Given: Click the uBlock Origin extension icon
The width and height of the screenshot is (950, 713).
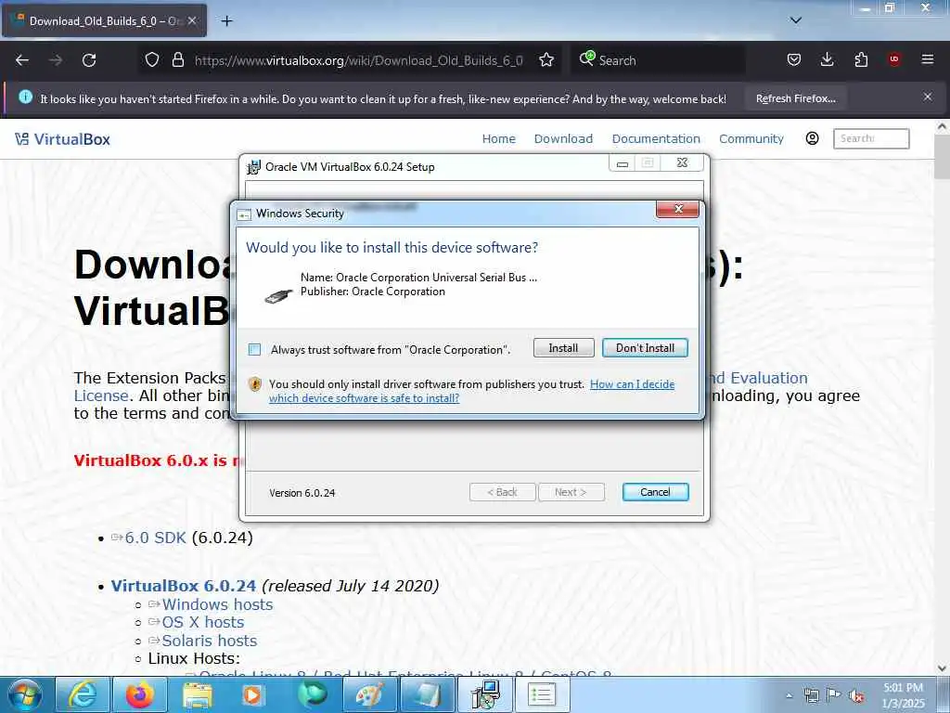Looking at the screenshot, I should pos(894,59).
